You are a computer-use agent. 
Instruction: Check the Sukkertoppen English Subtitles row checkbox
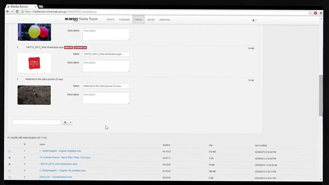coord(9,151)
